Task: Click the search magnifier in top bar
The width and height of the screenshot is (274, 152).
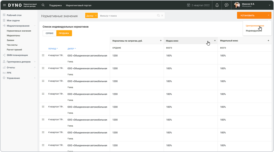Action: pos(43,5)
